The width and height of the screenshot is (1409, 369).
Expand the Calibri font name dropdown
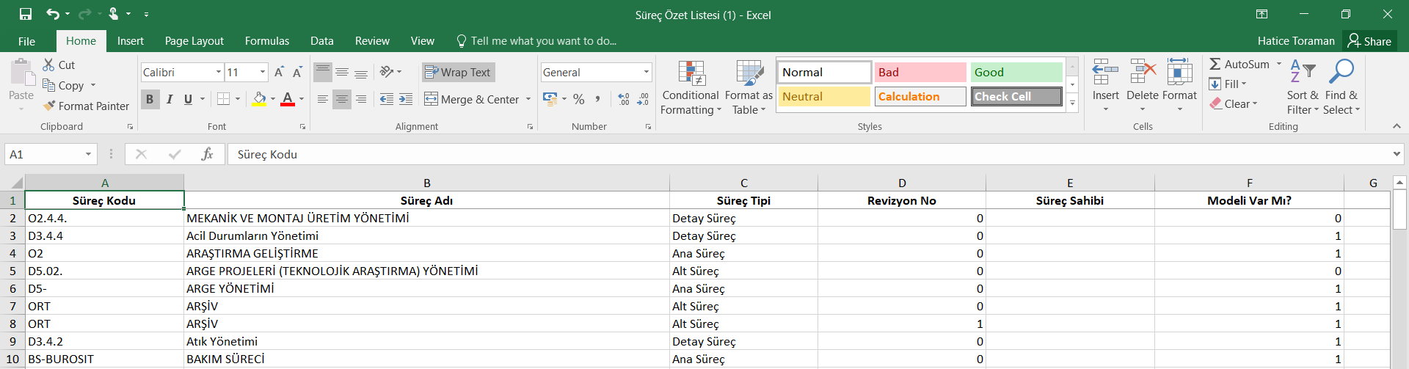(x=219, y=72)
